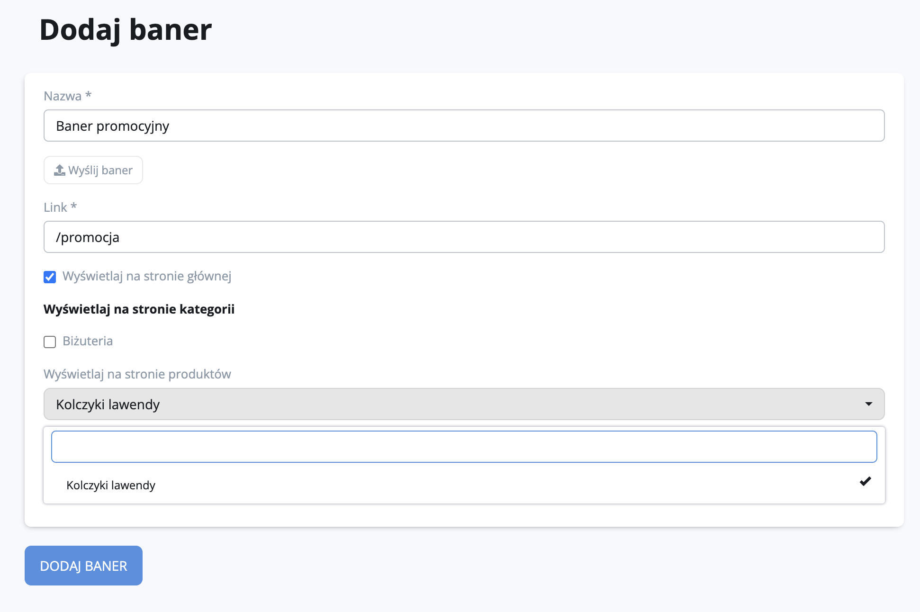Click the upload icon beside Wyślij baner
920x612 pixels.
click(60, 170)
